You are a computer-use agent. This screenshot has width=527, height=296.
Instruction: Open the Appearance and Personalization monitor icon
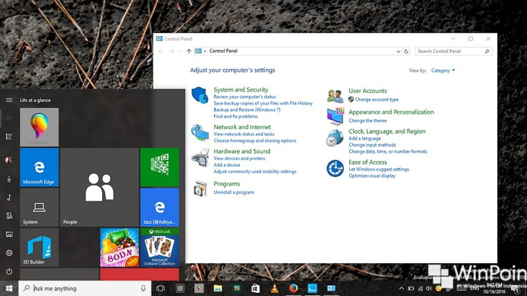[336, 116]
